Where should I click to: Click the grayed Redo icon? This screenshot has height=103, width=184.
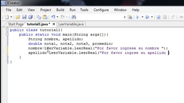click(63, 17)
